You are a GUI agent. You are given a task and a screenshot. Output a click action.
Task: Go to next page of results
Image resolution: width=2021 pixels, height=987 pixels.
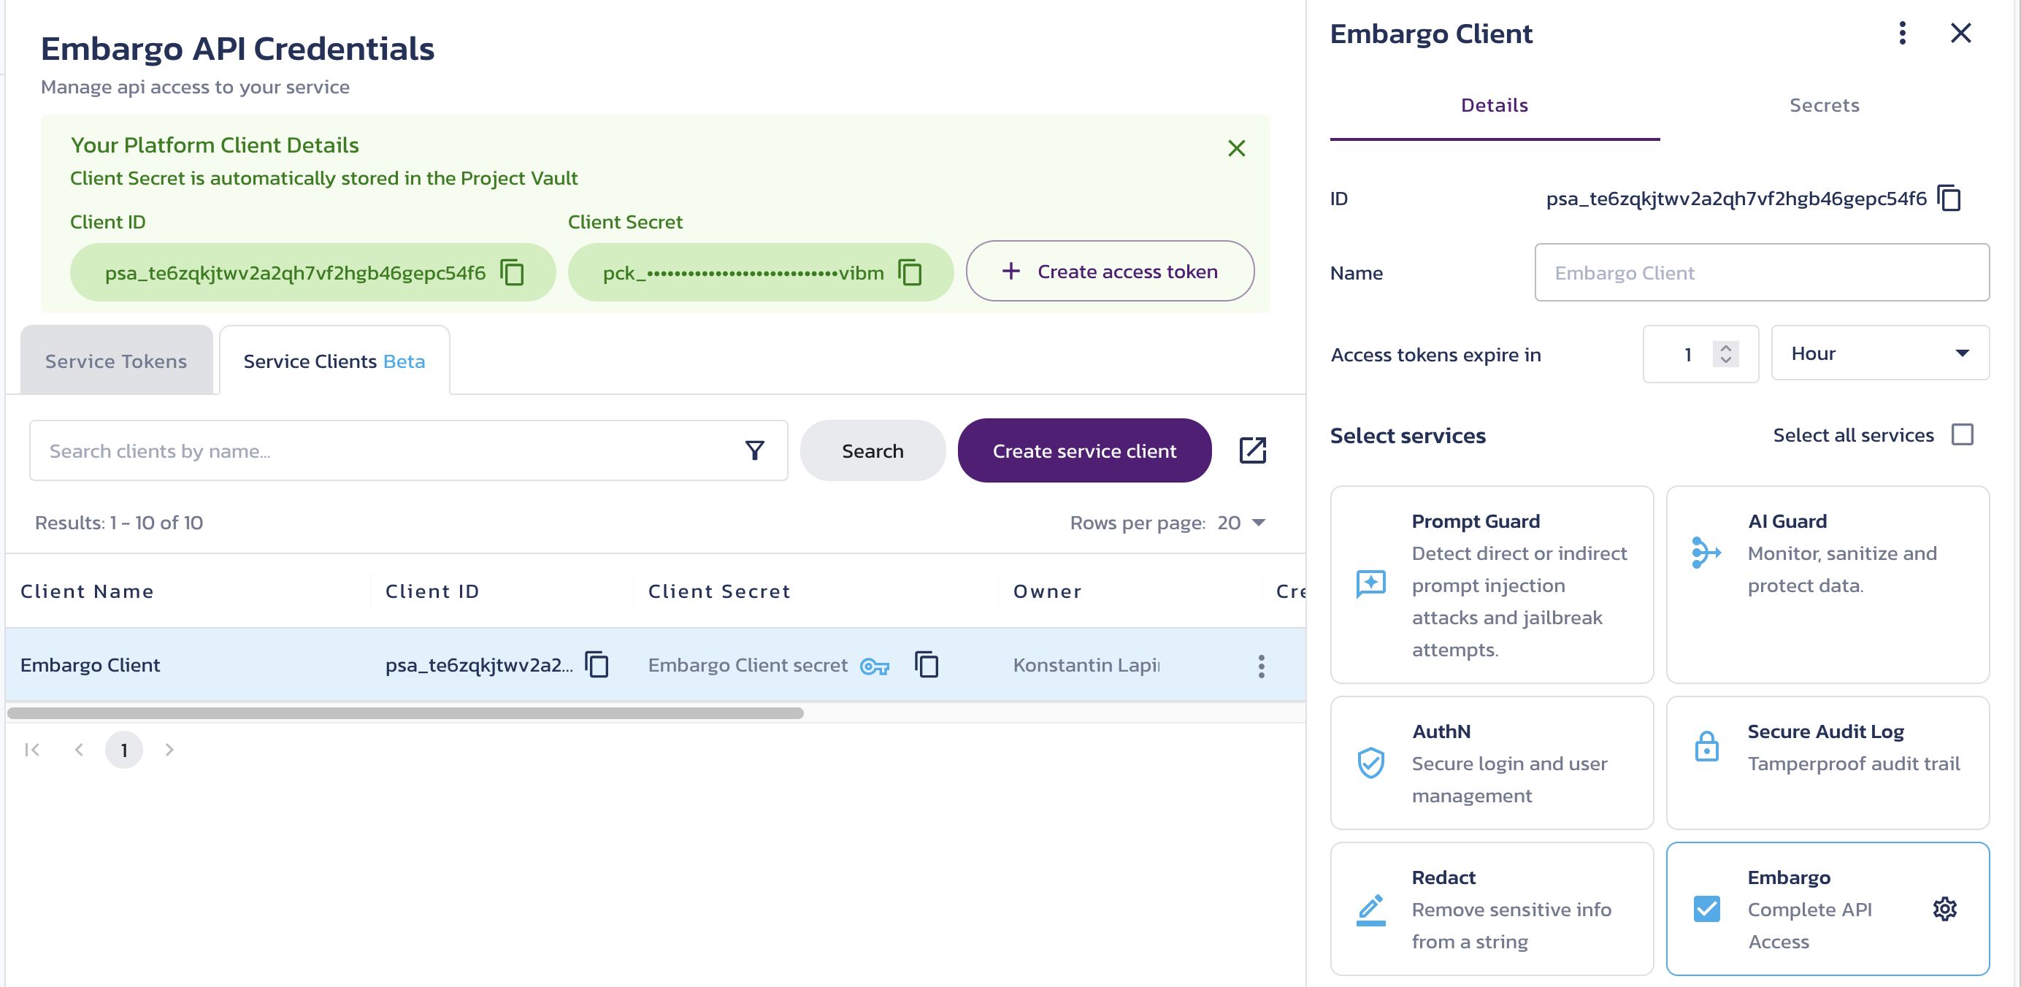(169, 749)
